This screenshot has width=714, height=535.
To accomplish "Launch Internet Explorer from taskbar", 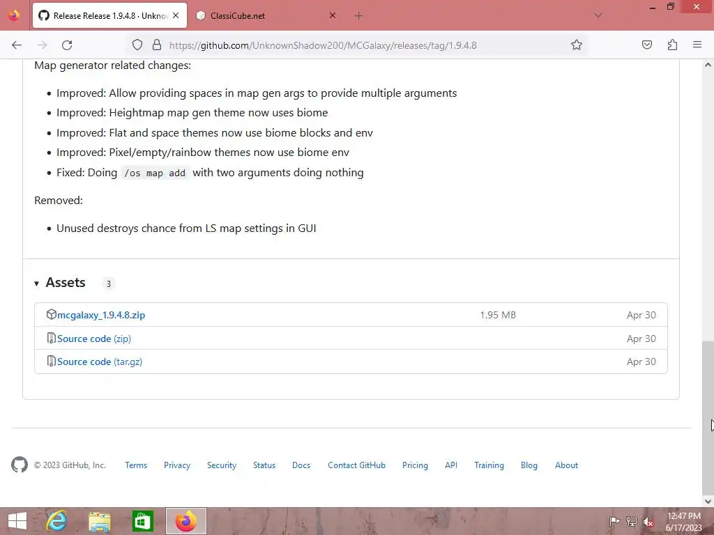I will tap(57, 521).
